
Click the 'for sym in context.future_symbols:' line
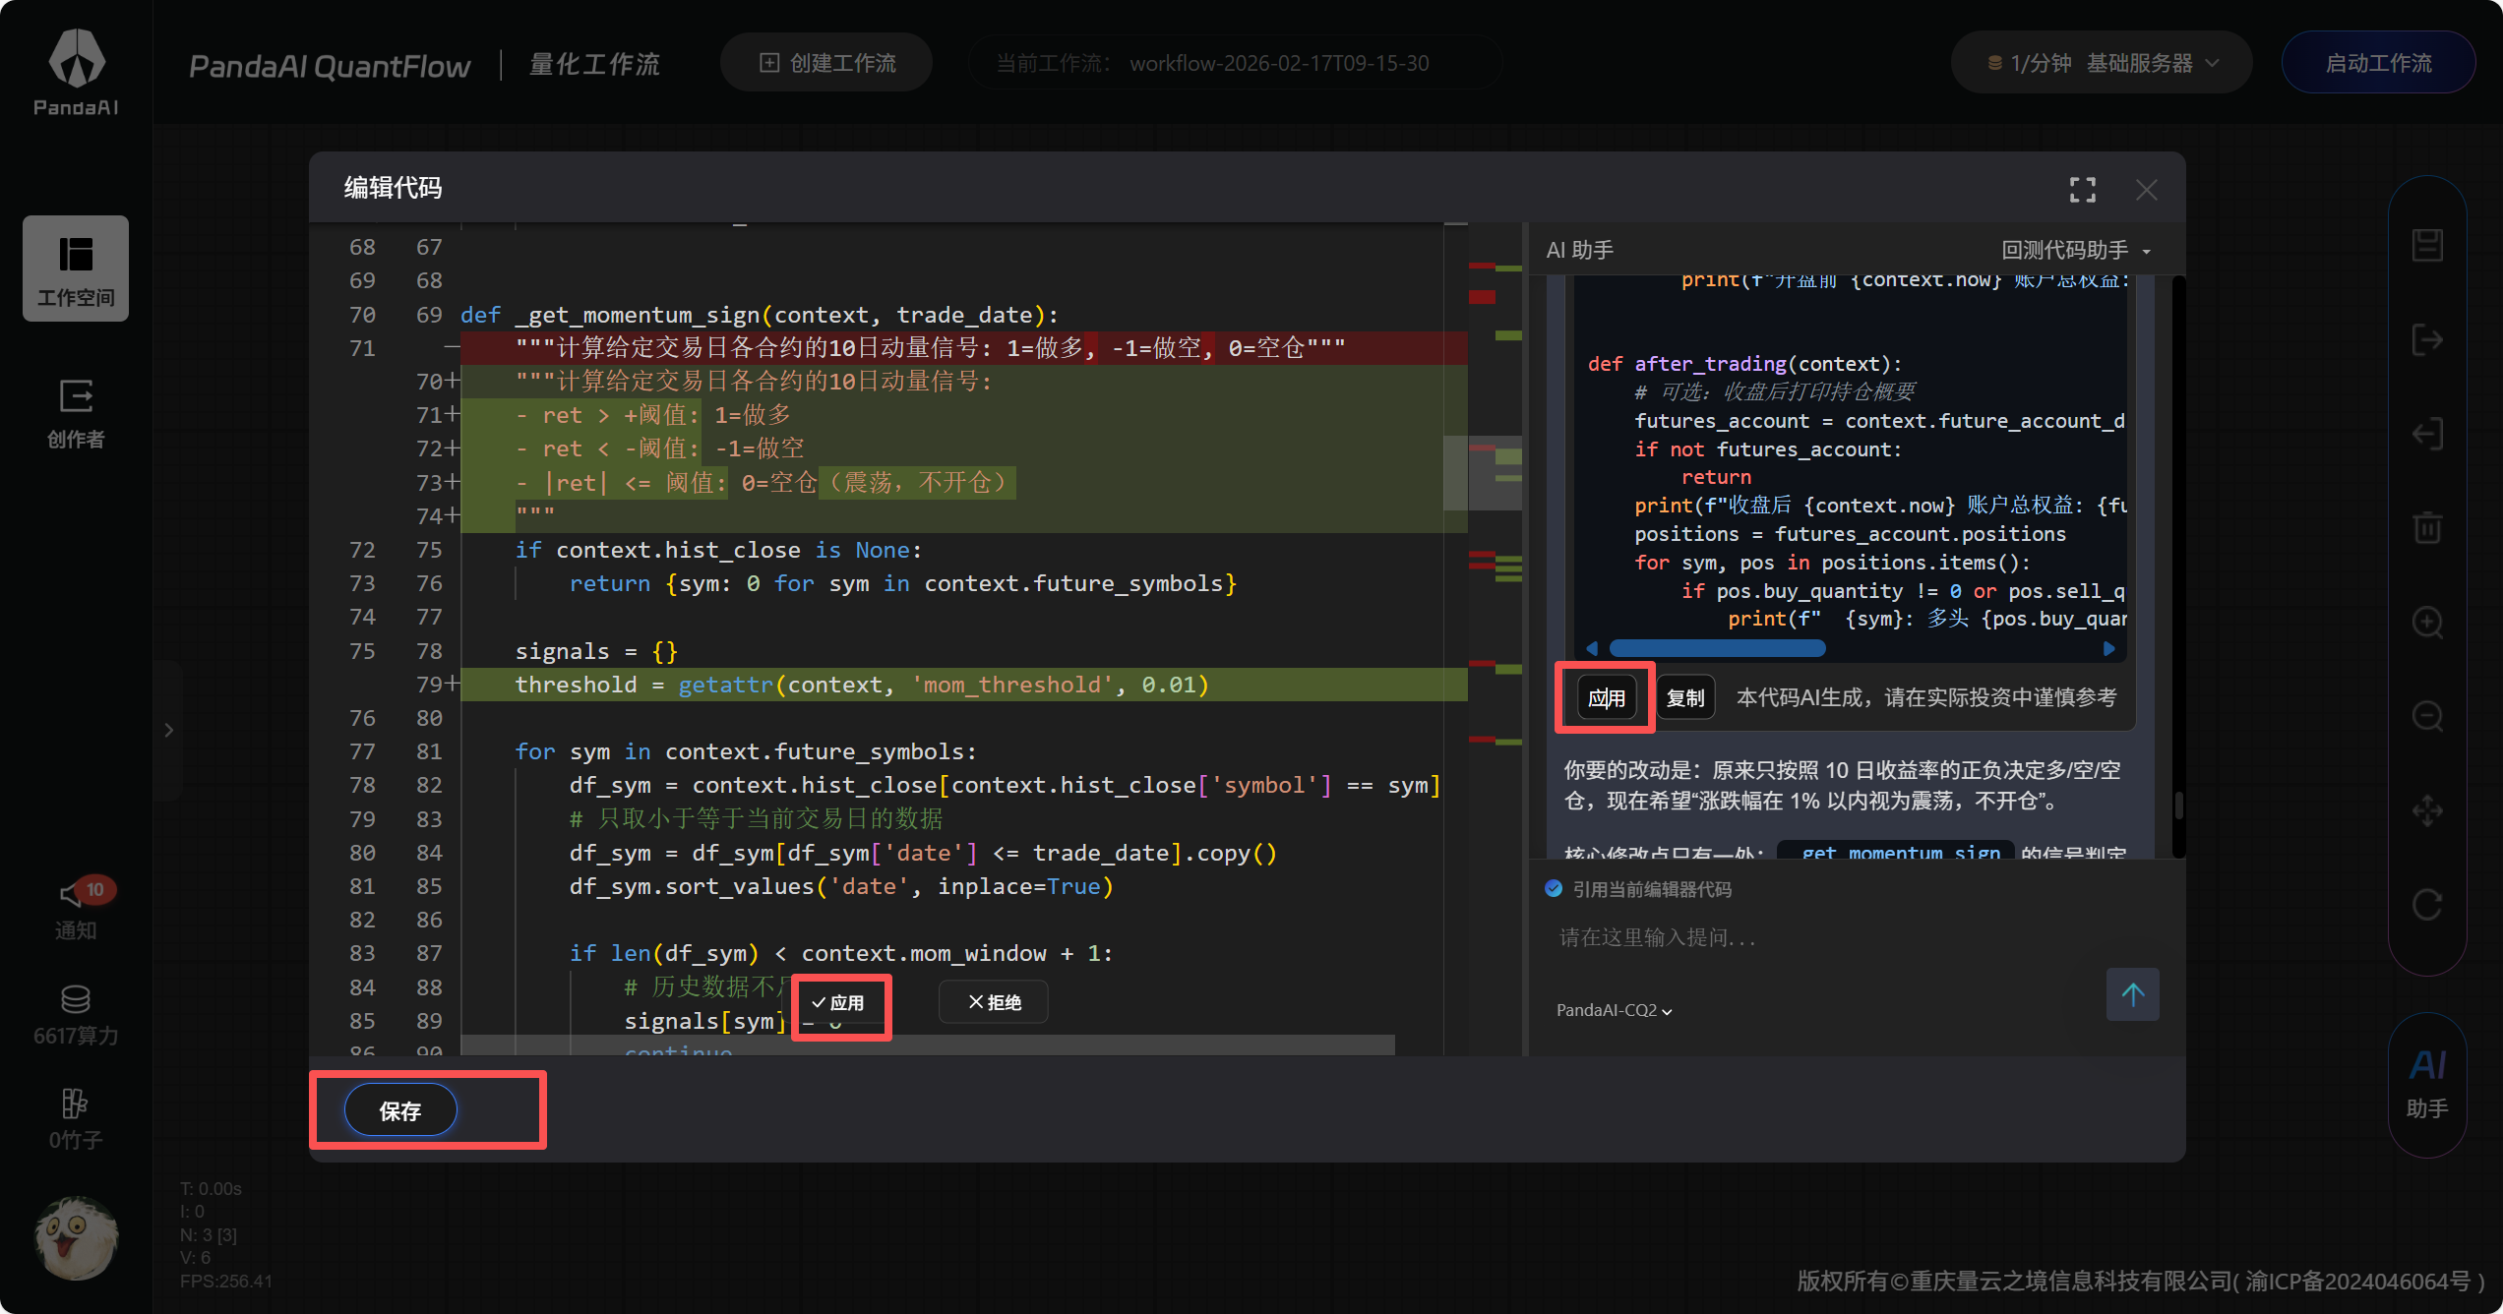click(x=745, y=751)
